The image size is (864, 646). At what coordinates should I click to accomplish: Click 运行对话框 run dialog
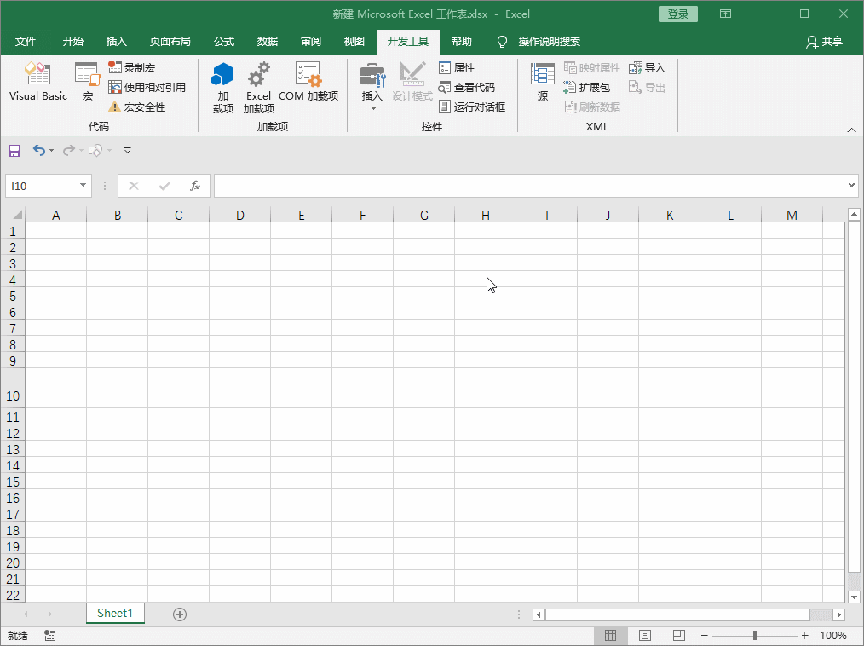coord(472,107)
